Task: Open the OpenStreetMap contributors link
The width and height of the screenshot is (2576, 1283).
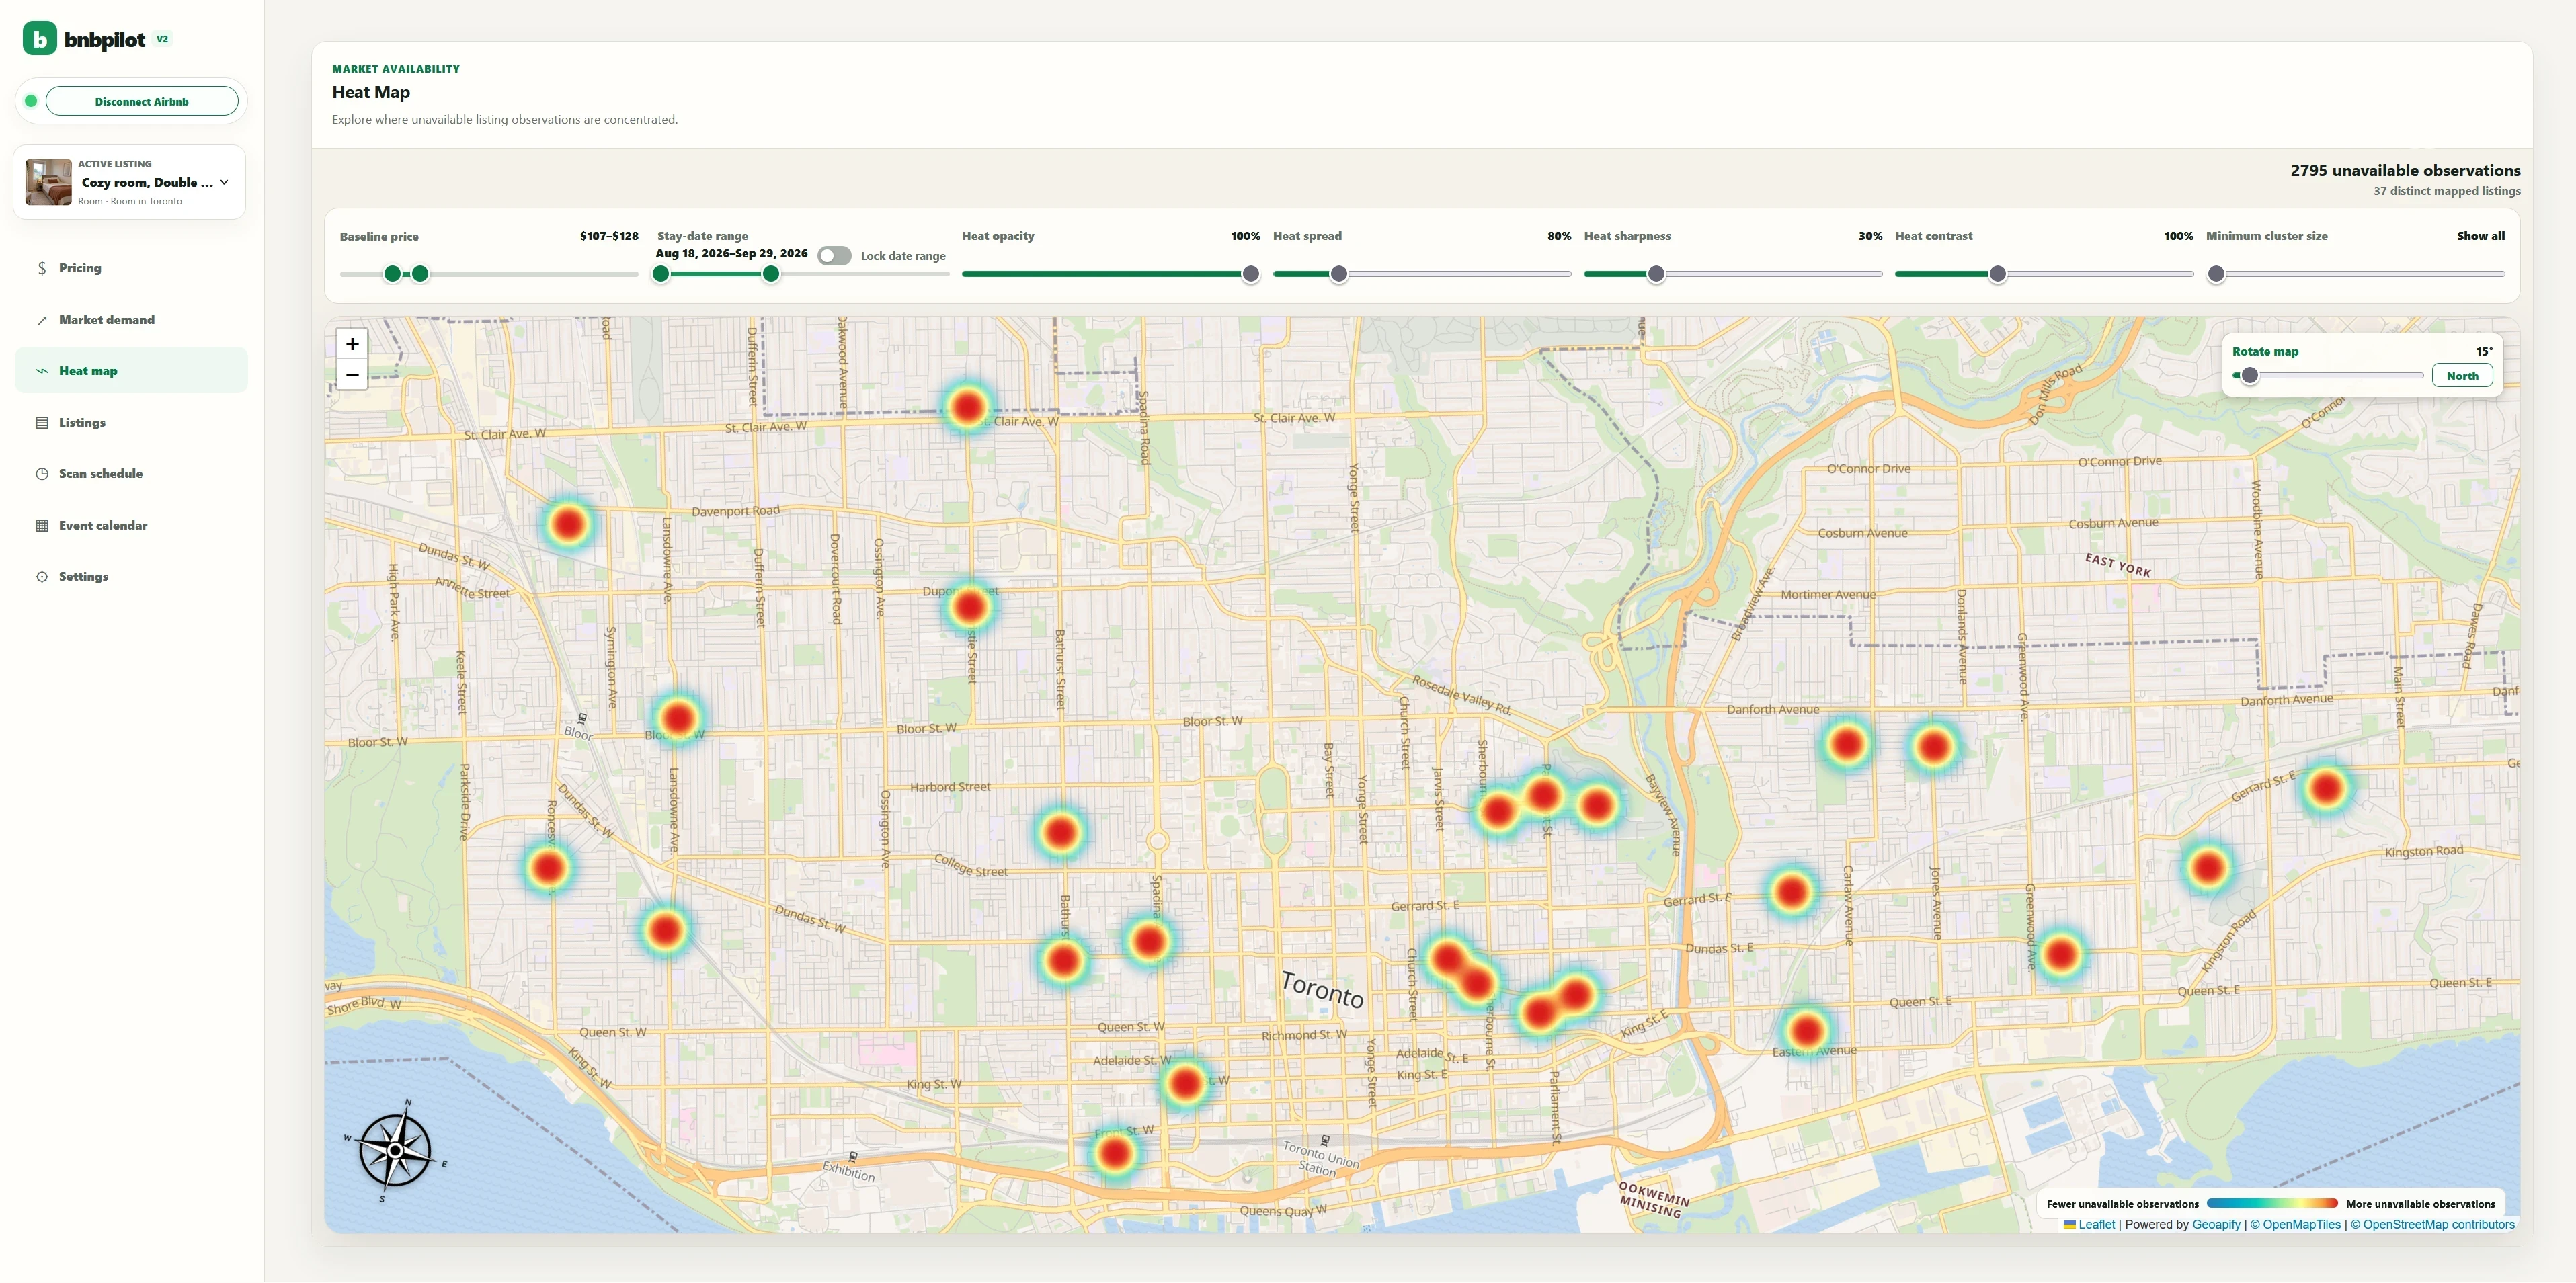Action: tap(2432, 1225)
